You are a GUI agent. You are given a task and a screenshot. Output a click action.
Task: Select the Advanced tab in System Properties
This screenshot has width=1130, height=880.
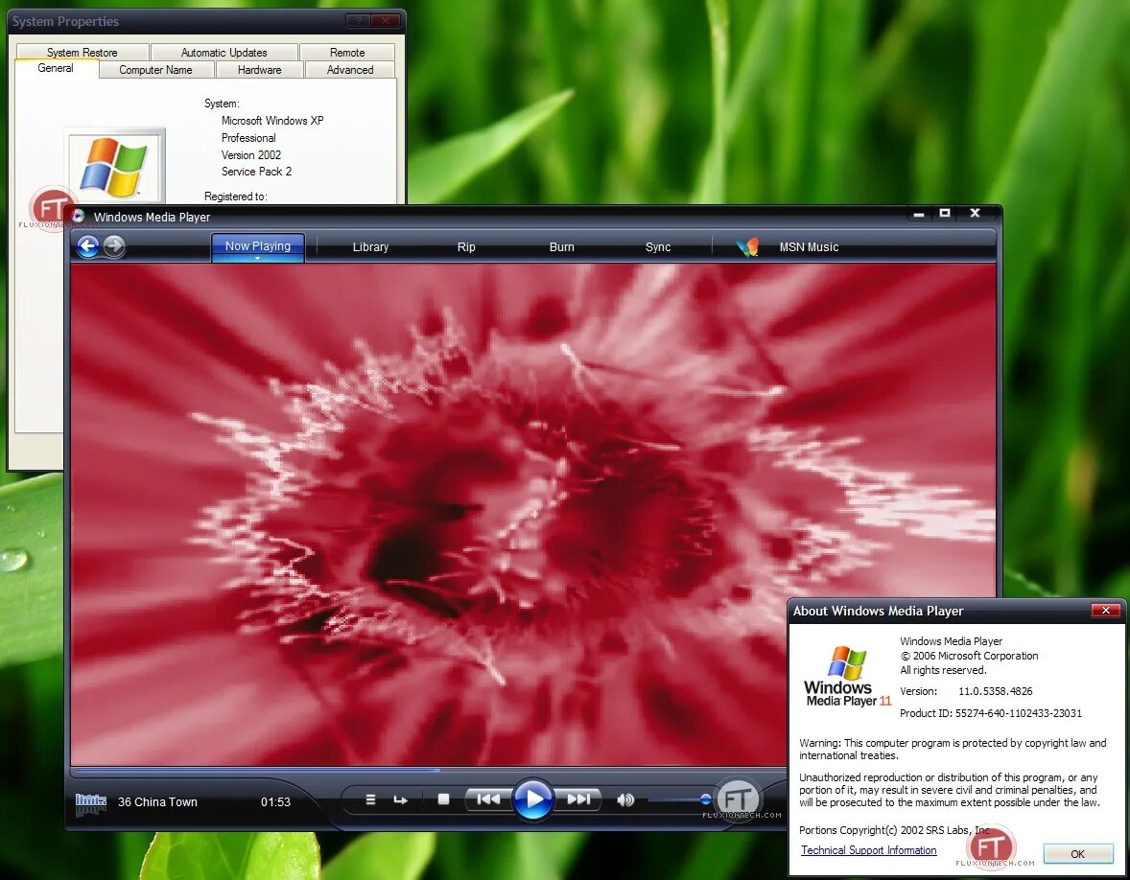pyautogui.click(x=350, y=70)
